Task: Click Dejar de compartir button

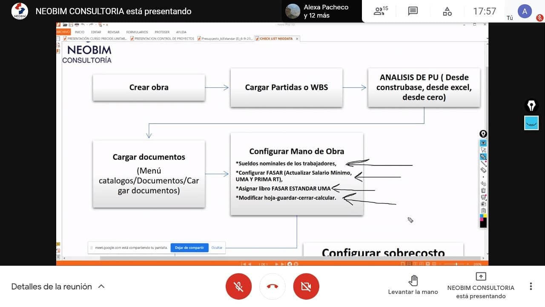Action: (189, 247)
